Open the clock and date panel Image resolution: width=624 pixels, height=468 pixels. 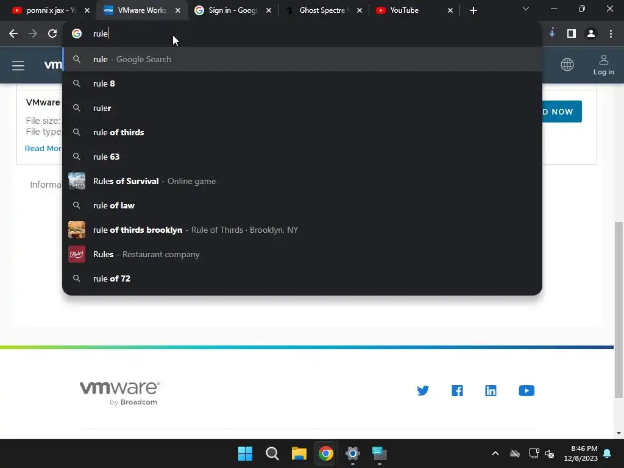tap(581, 453)
